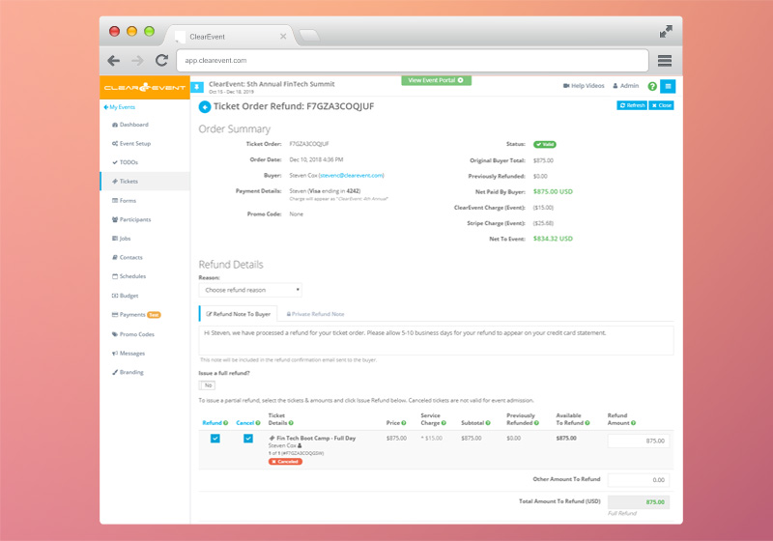Screen dimensions: 773x541
Task: Click the Service Charge info icon
Action: pos(444,423)
